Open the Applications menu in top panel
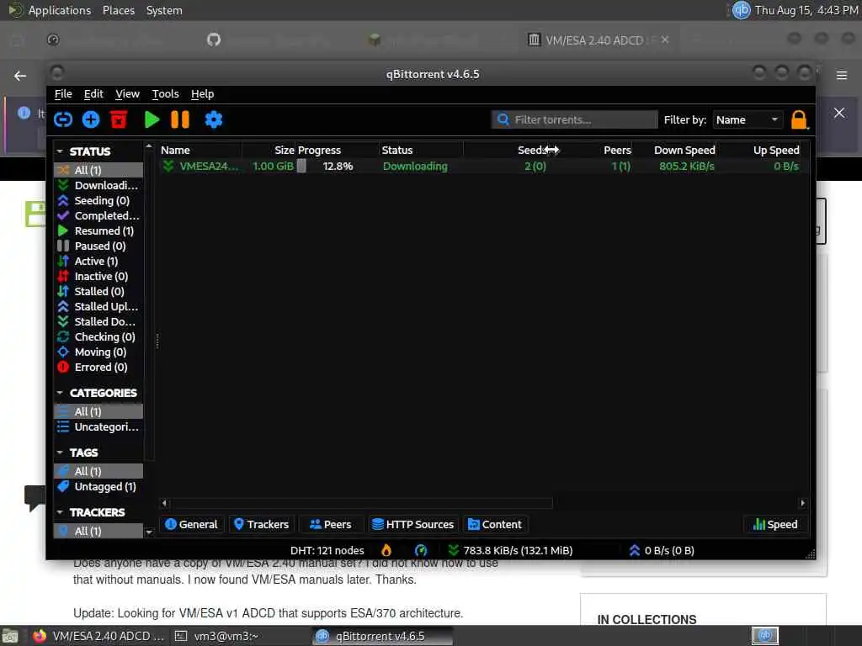Viewport: 862px width, 646px height. 60,10
